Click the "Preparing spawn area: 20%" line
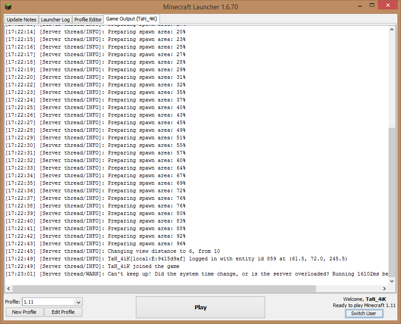Image resolution: width=401 pixels, height=324 pixels. [x=95, y=32]
